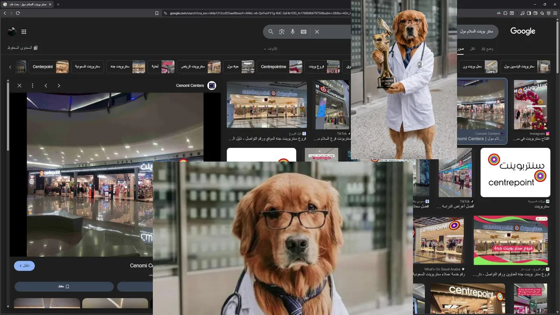Image resolution: width=560 pixels, height=315 pixels.
Task: Open the Cenomi Centers source logo
Action: click(x=212, y=85)
